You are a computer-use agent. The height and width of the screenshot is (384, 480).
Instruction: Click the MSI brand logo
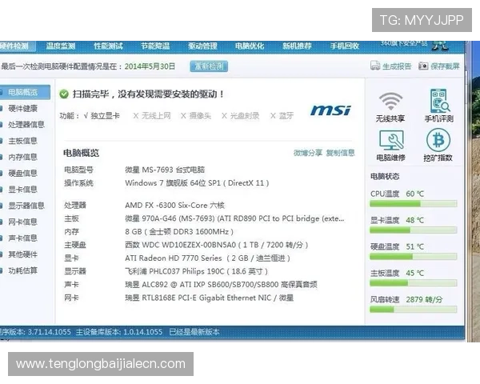330,110
